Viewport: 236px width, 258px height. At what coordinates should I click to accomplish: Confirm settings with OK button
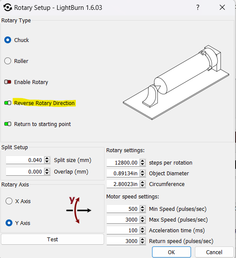171,252
